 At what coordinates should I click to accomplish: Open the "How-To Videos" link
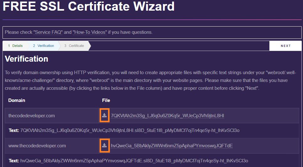coord(89,32)
